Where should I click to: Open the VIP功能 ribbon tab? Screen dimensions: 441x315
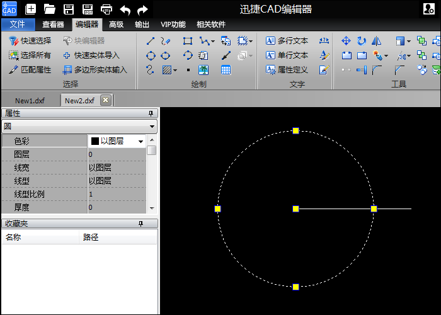tap(173, 25)
